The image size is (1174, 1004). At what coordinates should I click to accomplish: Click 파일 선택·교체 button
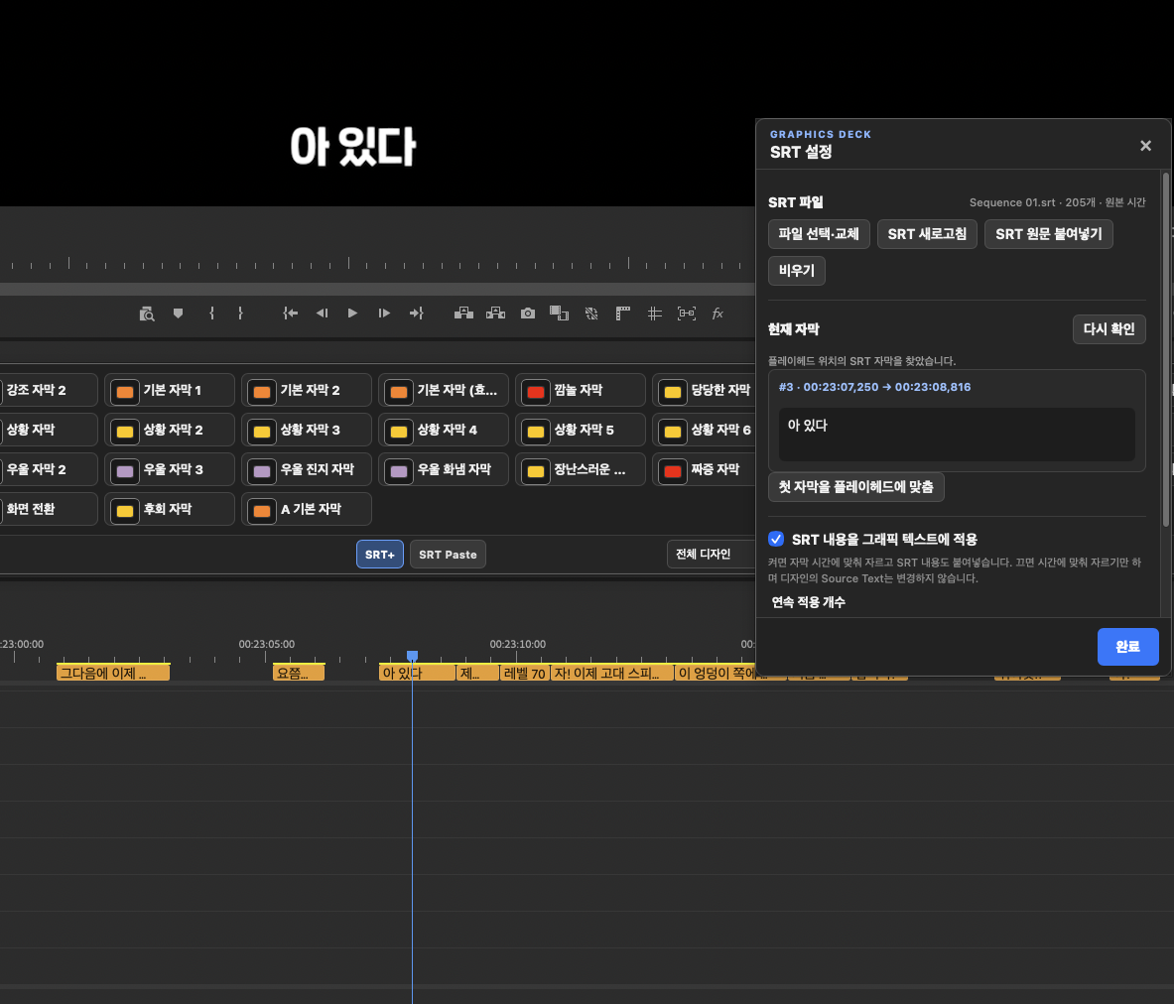point(819,233)
